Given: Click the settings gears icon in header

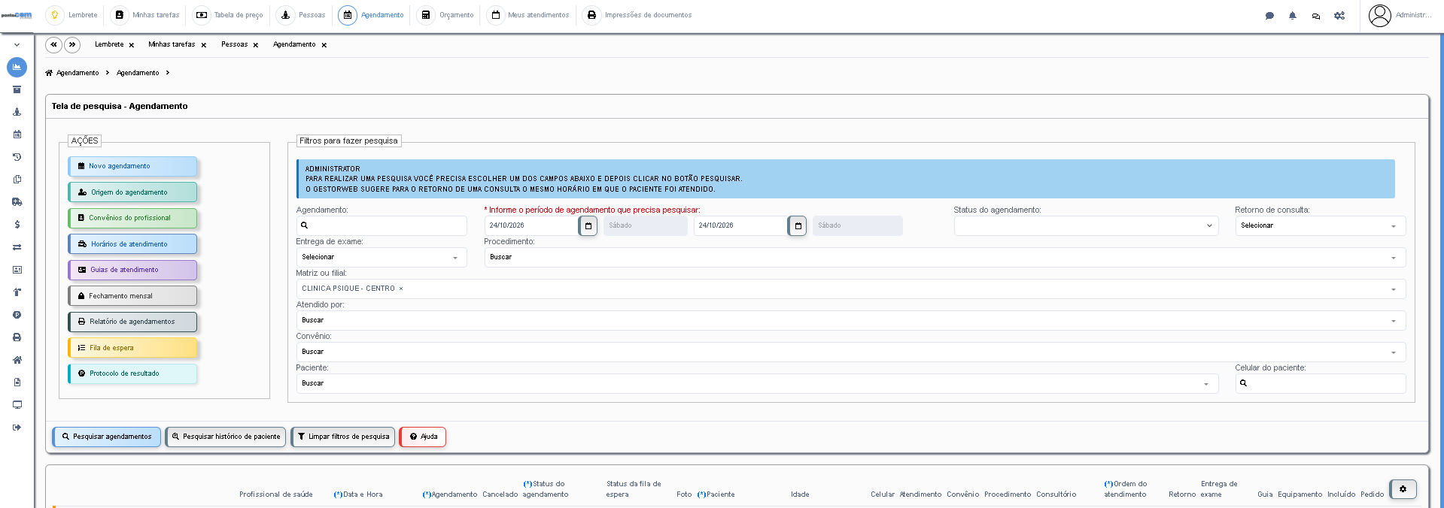Looking at the screenshot, I should (x=1339, y=16).
